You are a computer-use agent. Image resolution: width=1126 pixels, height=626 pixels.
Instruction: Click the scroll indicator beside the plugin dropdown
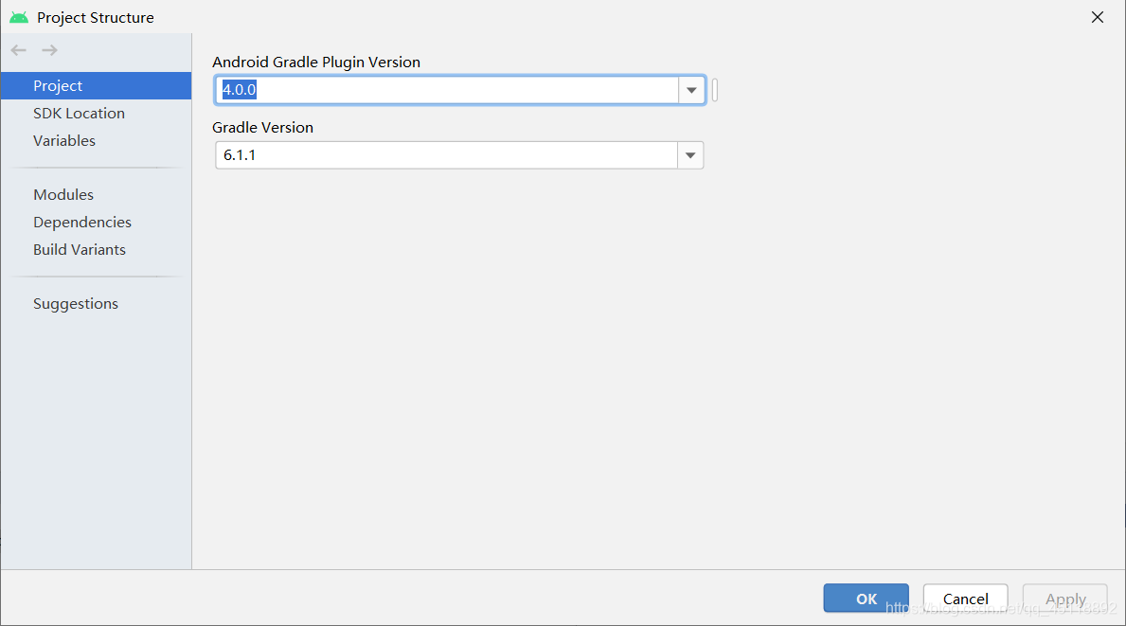click(x=715, y=89)
